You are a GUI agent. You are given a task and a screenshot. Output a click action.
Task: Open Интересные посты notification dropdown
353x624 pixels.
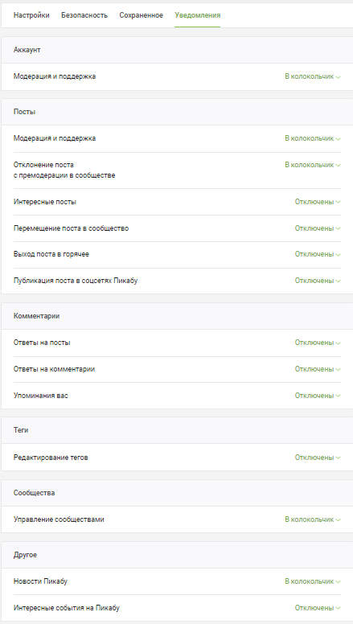[318, 202]
